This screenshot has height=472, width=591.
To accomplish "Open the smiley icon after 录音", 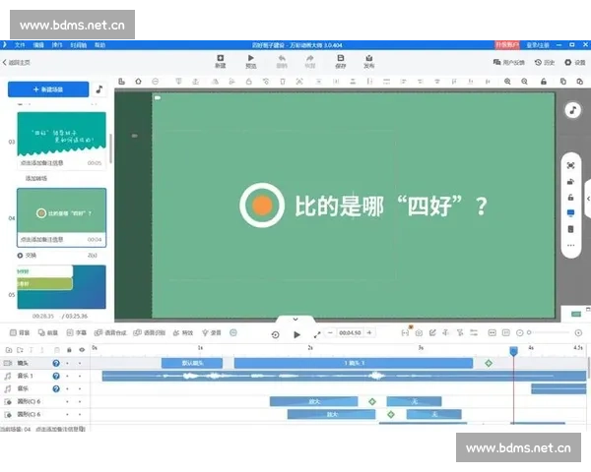I will [233, 332].
